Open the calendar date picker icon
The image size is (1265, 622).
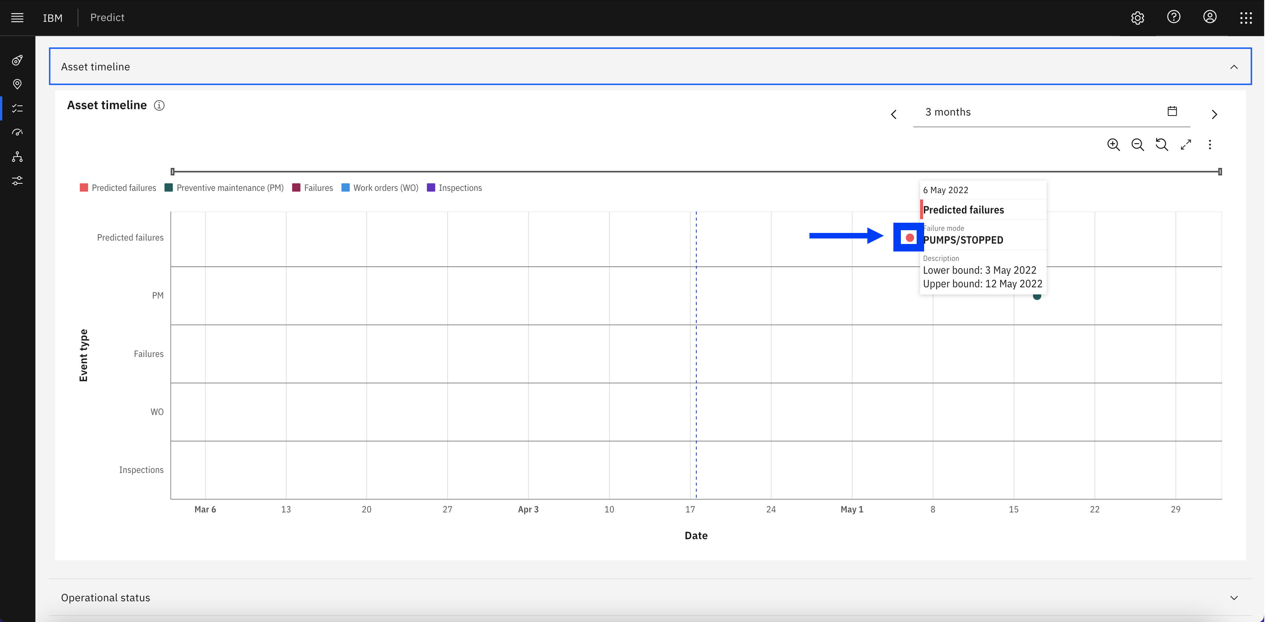pos(1172,112)
